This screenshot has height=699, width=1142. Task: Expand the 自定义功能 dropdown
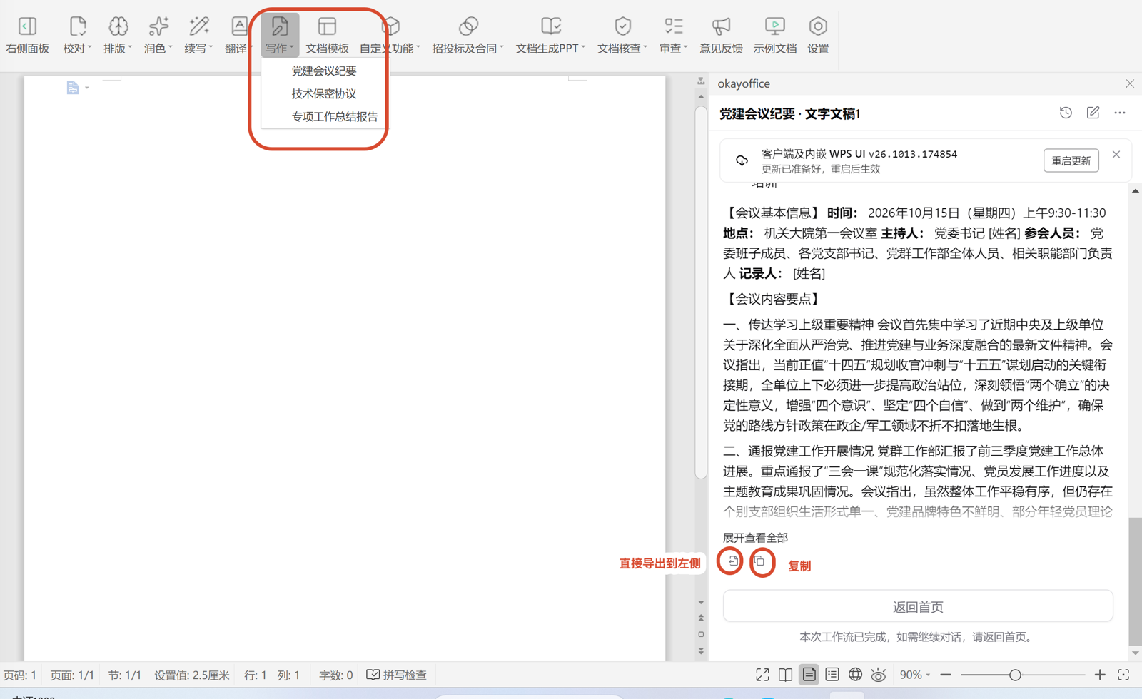389,35
